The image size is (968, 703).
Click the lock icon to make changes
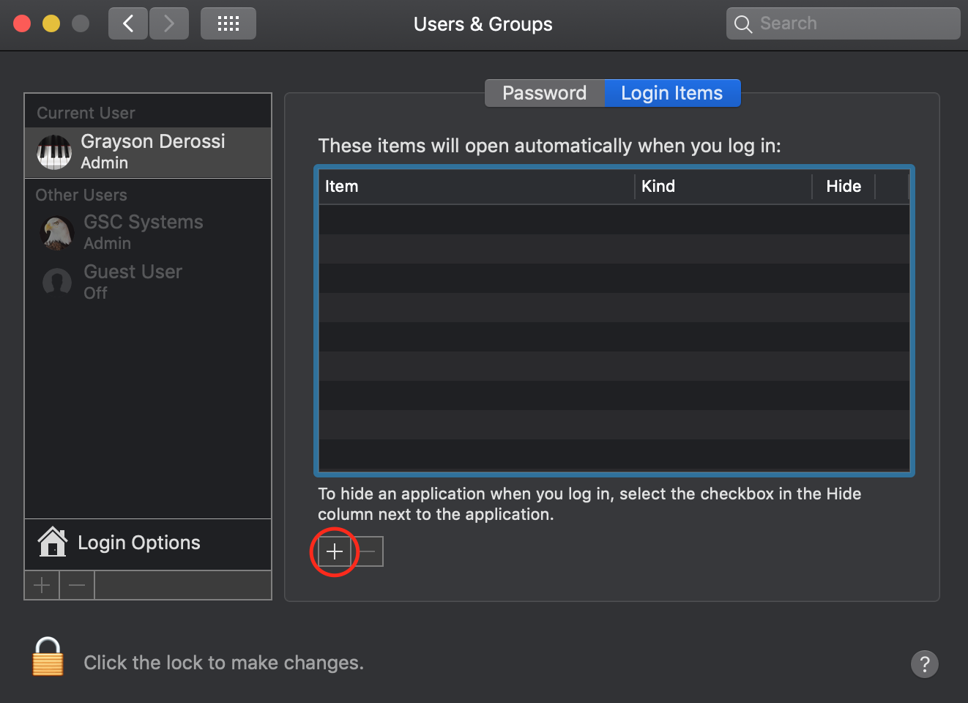(48, 656)
